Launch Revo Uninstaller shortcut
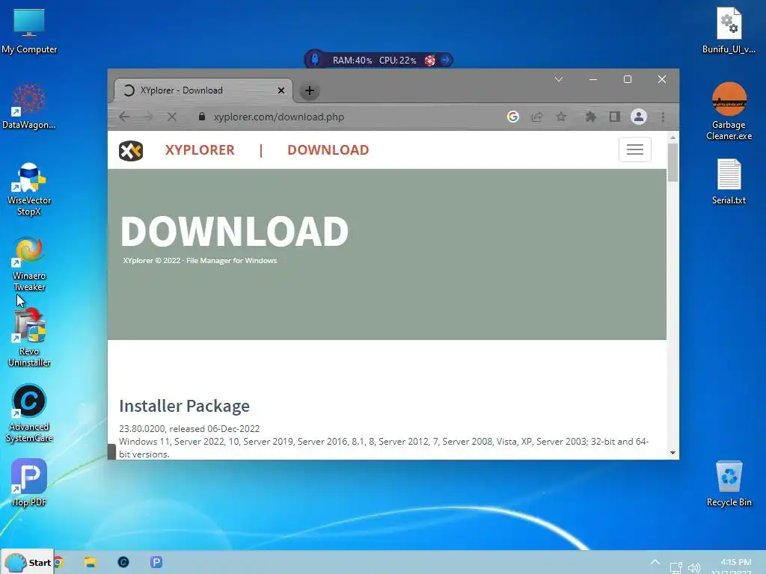Screen dimensions: 766x574 point(29,339)
